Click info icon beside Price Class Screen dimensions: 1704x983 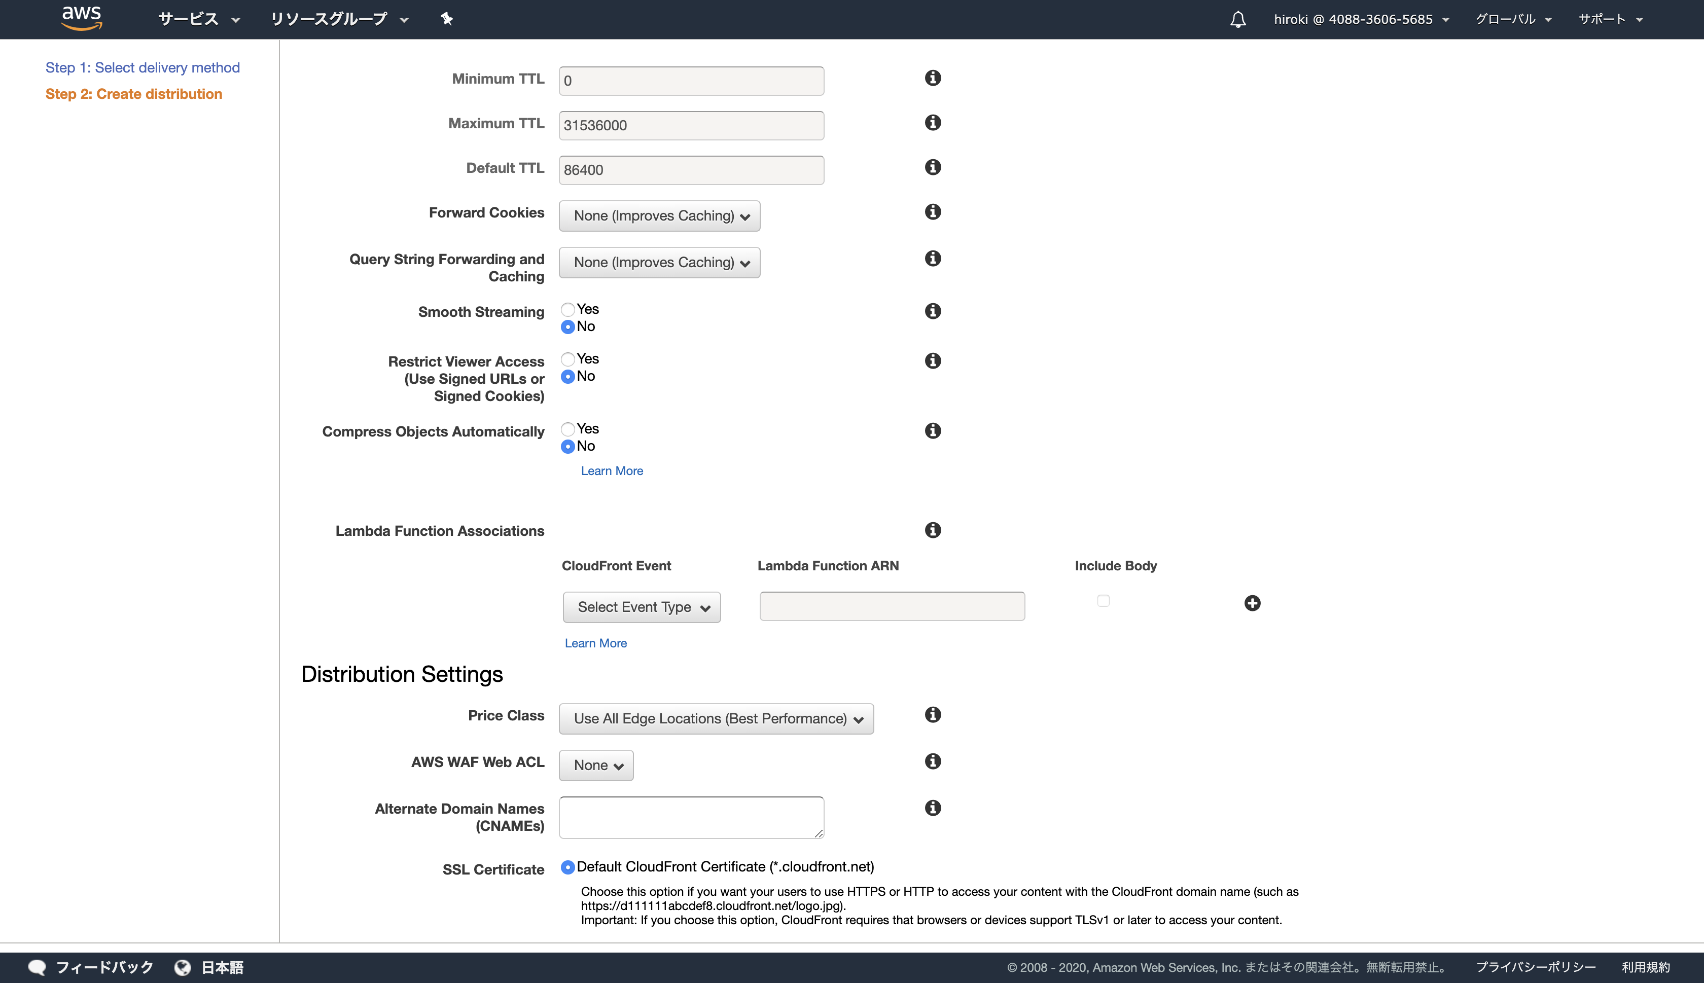tap(933, 714)
